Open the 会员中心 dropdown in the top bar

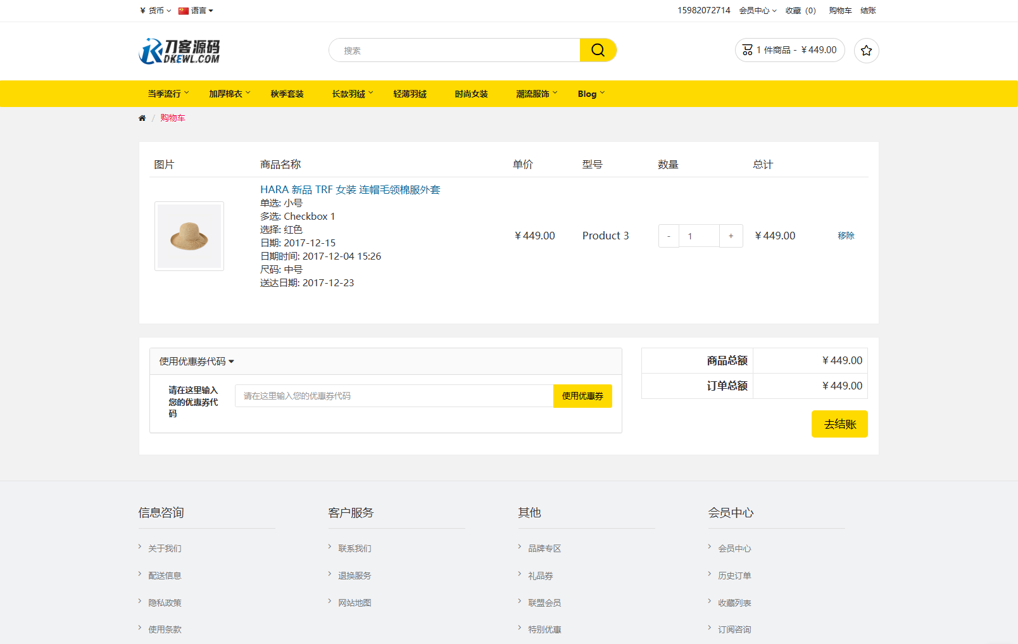pyautogui.click(x=757, y=11)
